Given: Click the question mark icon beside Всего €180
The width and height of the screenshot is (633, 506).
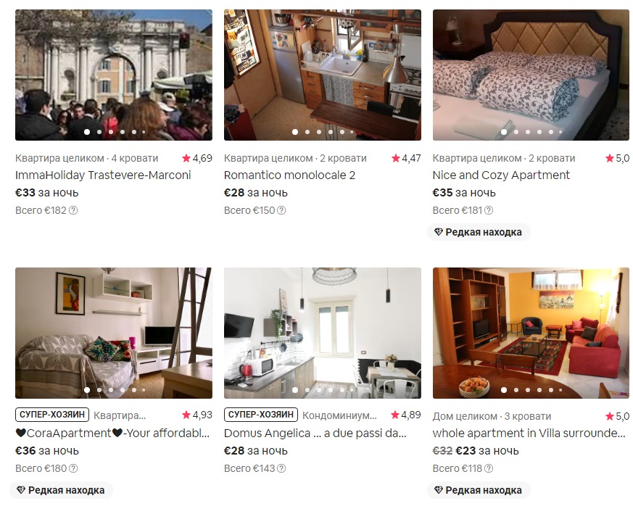Looking at the screenshot, I should 73,468.
